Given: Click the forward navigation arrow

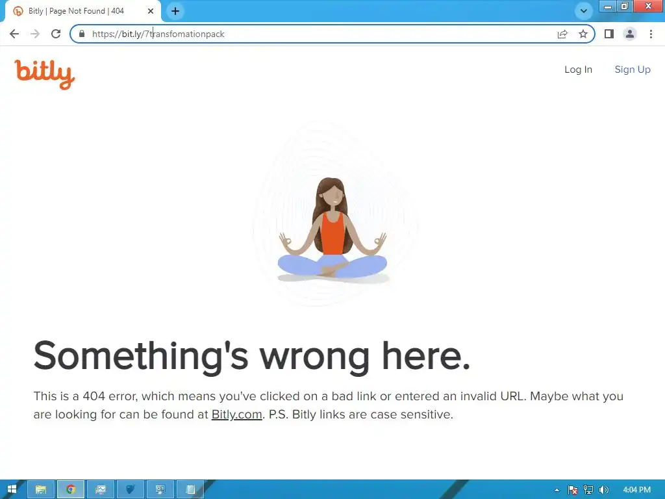Looking at the screenshot, I should (35, 34).
